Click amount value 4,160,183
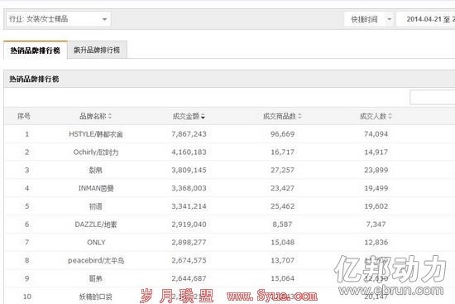 pyautogui.click(x=189, y=152)
